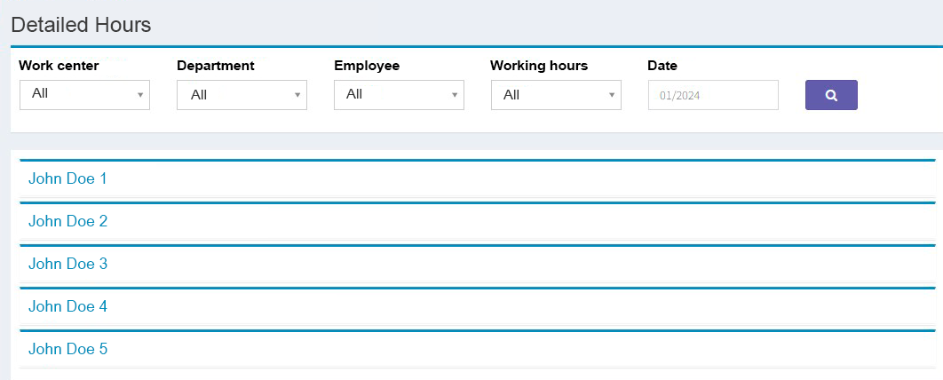Click the Working hours field label
Viewport: 943px width, 380px height.
539,66
